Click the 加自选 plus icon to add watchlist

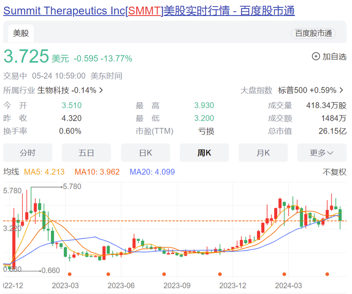(x=315, y=56)
